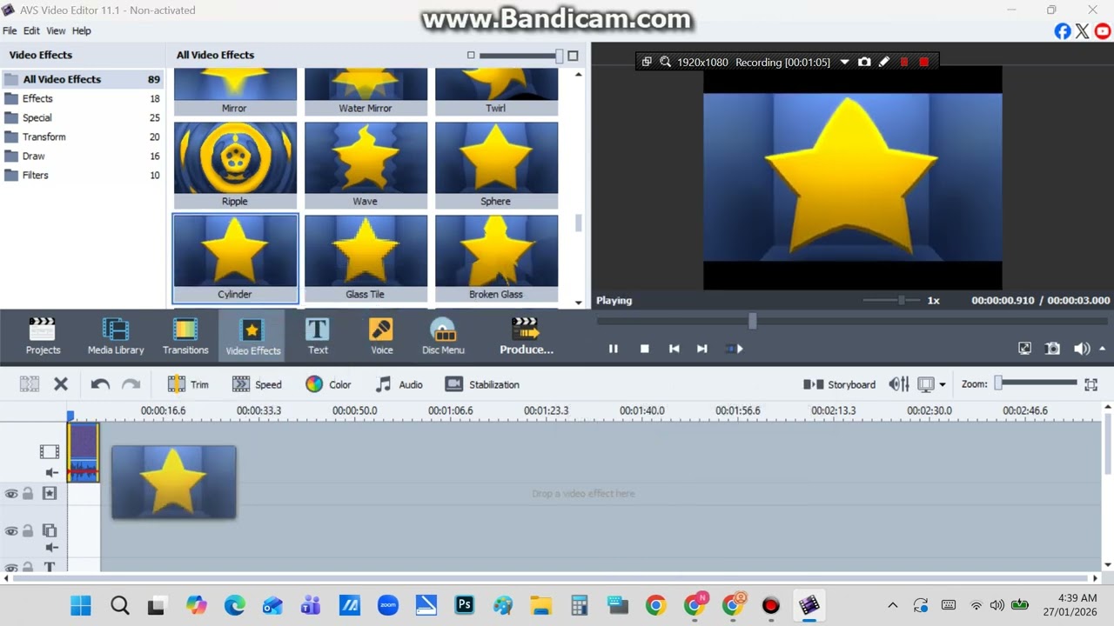The image size is (1114, 626).
Task: Click the timeline Zoom slider
Action: pos(1037,383)
